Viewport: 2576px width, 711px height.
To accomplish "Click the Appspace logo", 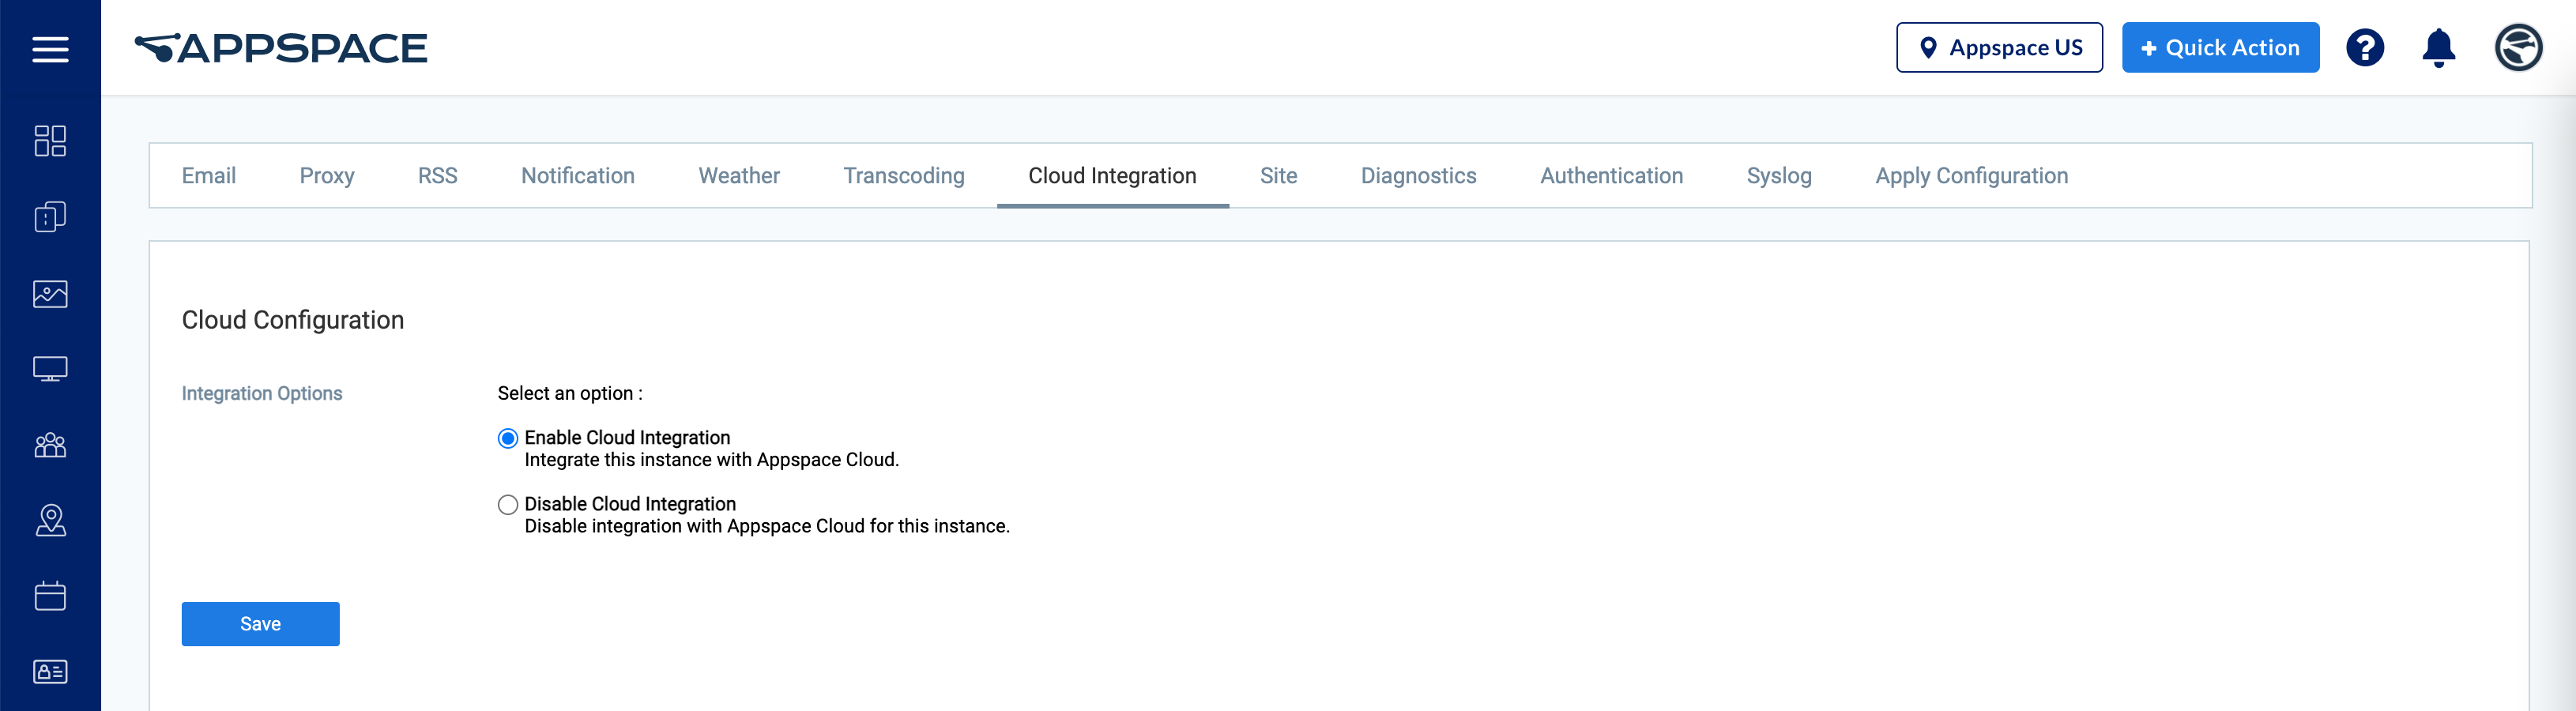I will coord(281,48).
